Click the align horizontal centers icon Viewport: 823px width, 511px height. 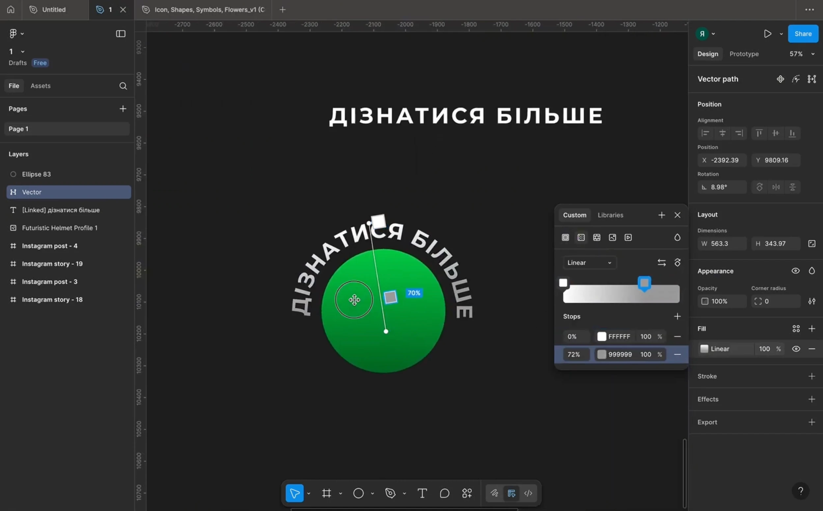722,133
